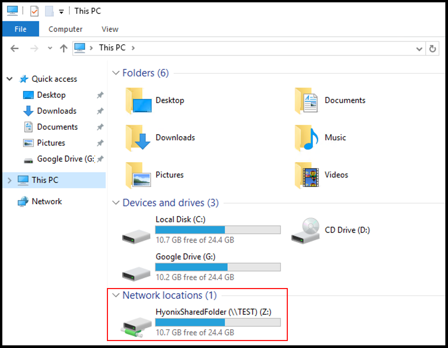Click the Properties icon in title bar
Image resolution: width=448 pixels, height=348 pixels.
coord(34,11)
